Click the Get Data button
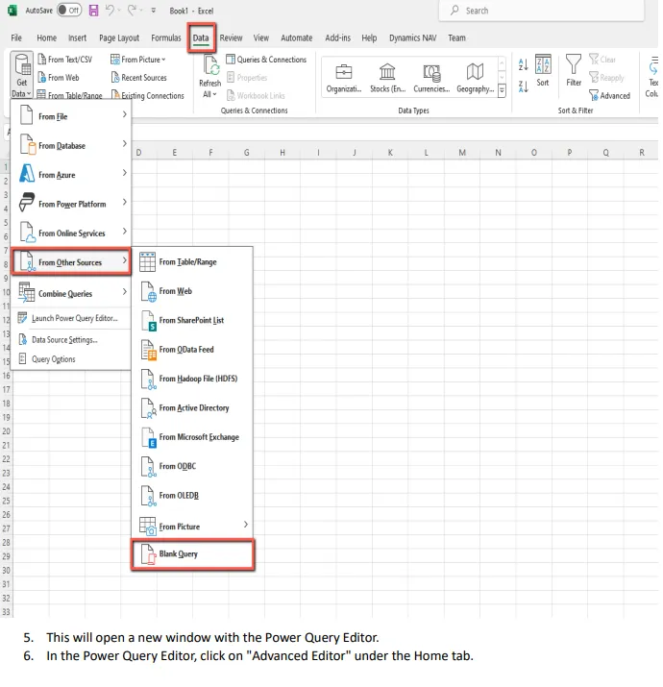The height and width of the screenshot is (687, 663). point(21,75)
